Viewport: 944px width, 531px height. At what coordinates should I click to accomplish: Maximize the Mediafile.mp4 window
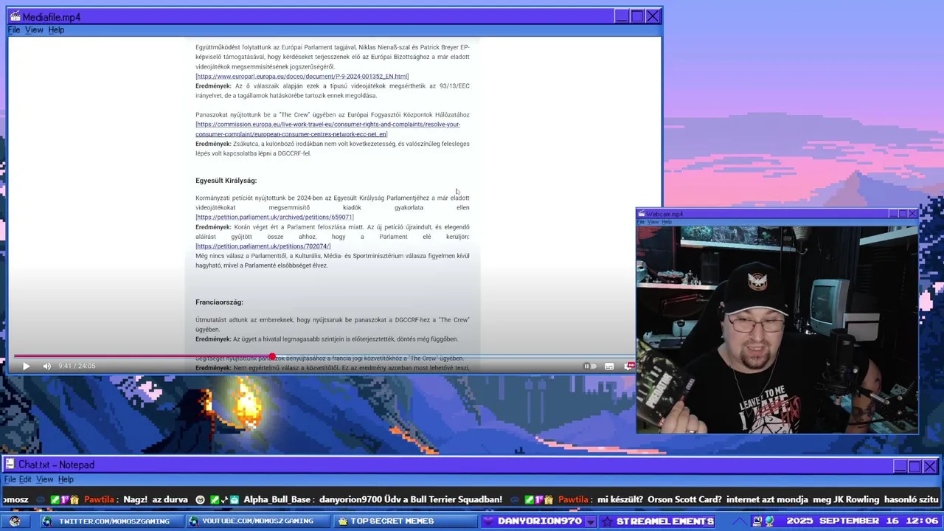click(x=637, y=16)
